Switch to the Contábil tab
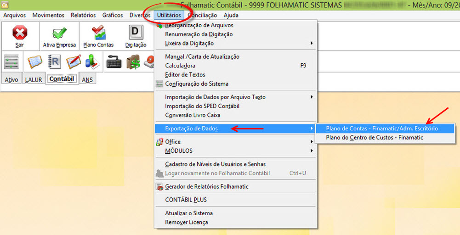The width and height of the screenshot is (460, 235). [62, 79]
